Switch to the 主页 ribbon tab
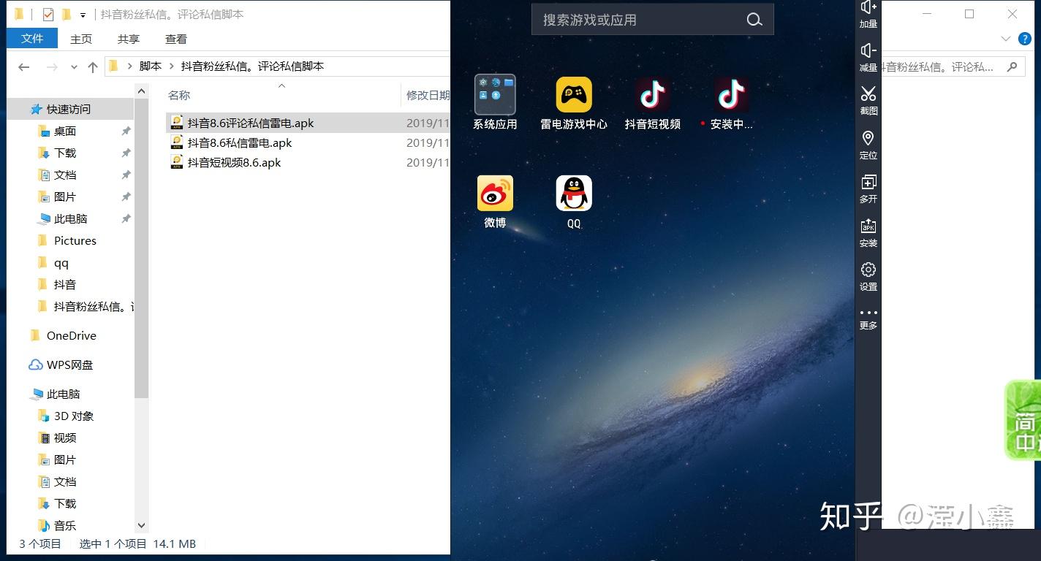Viewport: 1041px width, 561px height. (81, 39)
